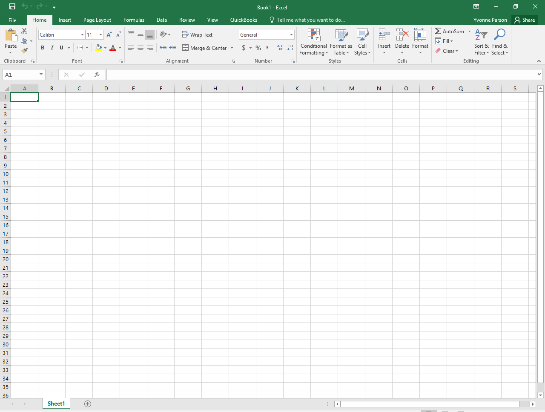Toggle Bottom Align button
This screenshot has height=412, width=545.
[x=150, y=35]
